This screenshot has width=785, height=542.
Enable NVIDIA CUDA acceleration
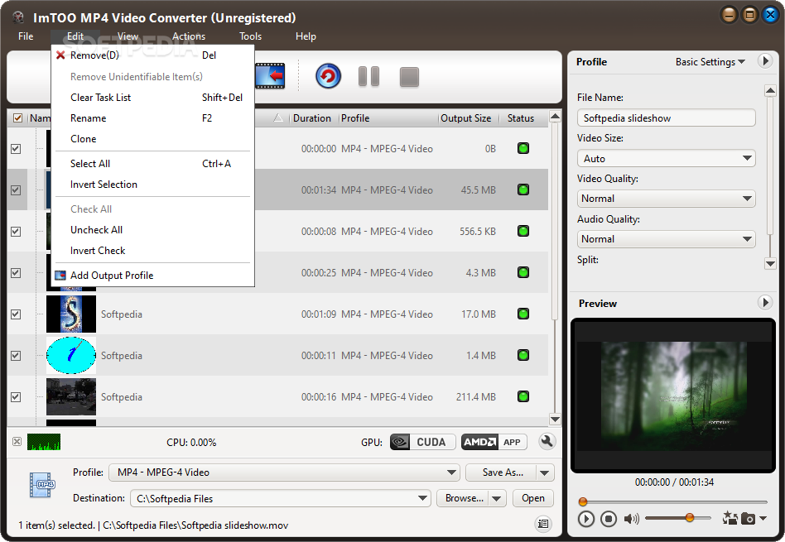pos(422,442)
